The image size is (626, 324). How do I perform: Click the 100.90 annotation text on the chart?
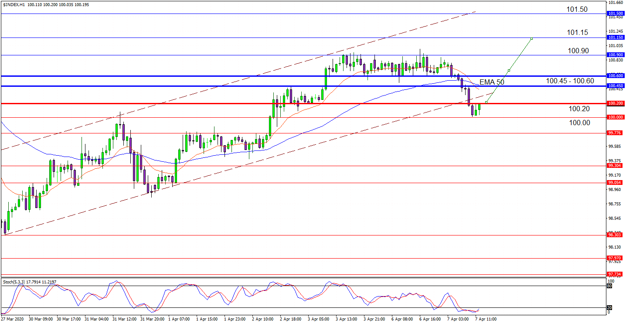pyautogui.click(x=578, y=51)
